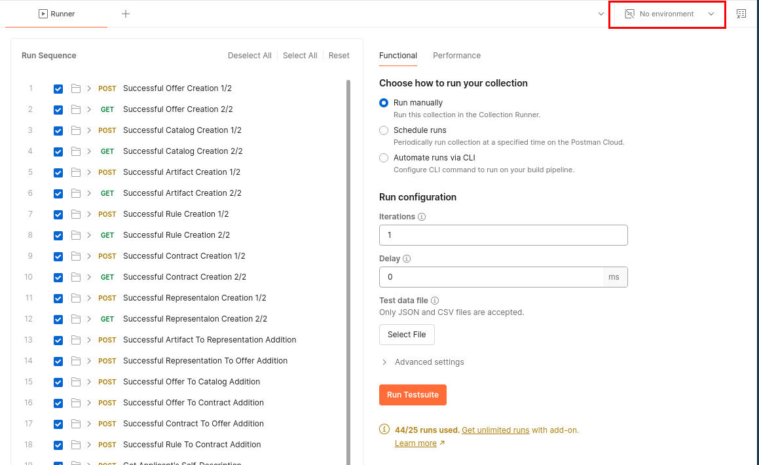
Task: Expand Successful Artifact Creation 1/2 row chevron
Action: click(x=89, y=172)
